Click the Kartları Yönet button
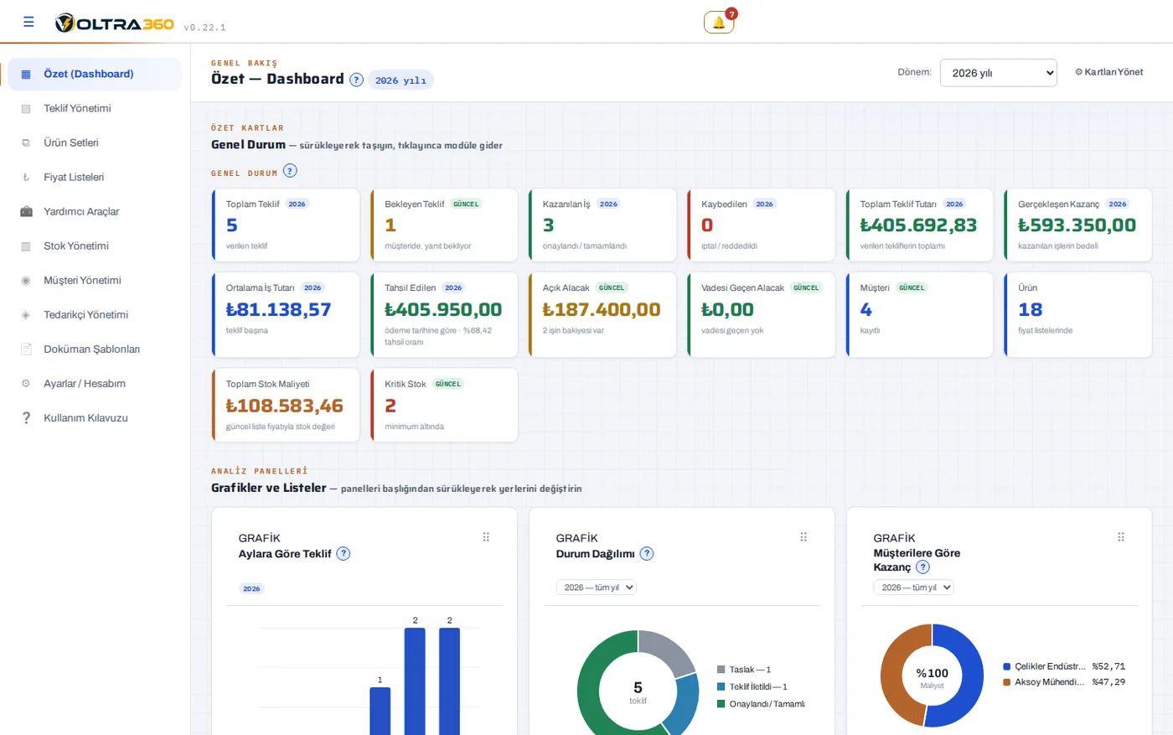Image resolution: width=1173 pixels, height=735 pixels. coord(1109,72)
